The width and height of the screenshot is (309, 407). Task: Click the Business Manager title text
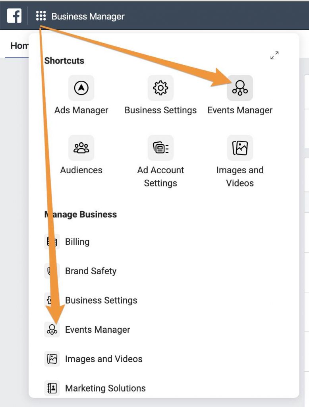point(88,16)
